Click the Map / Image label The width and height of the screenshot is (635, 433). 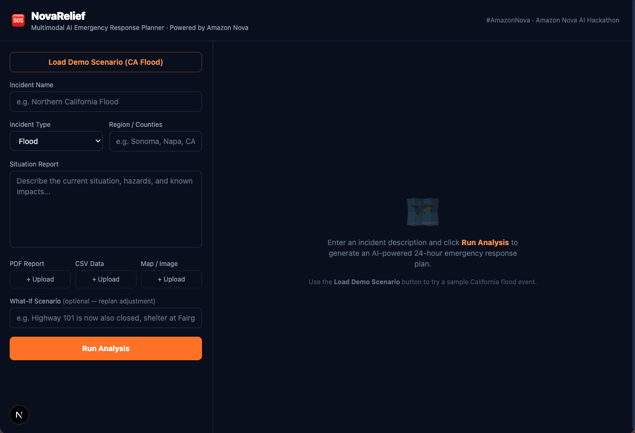click(159, 264)
